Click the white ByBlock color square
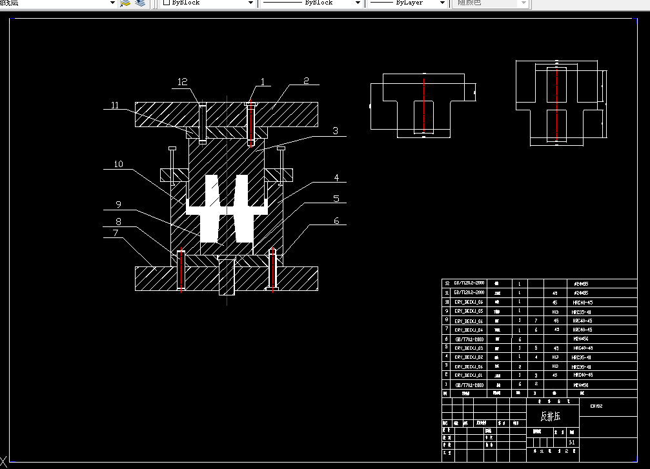This screenshot has width=650, height=469. point(167,3)
